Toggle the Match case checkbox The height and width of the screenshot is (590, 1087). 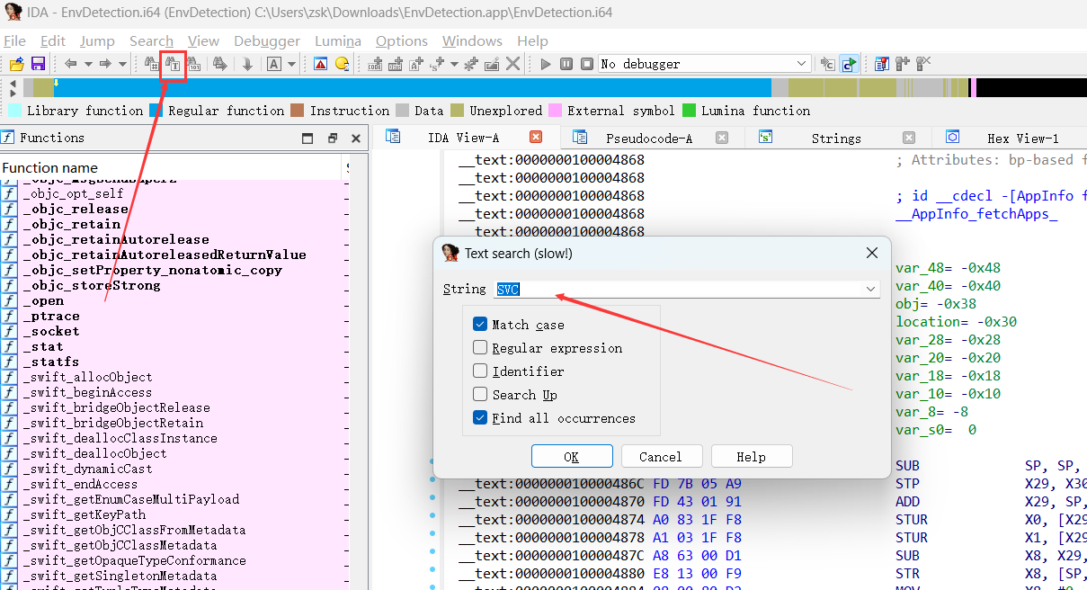480,325
